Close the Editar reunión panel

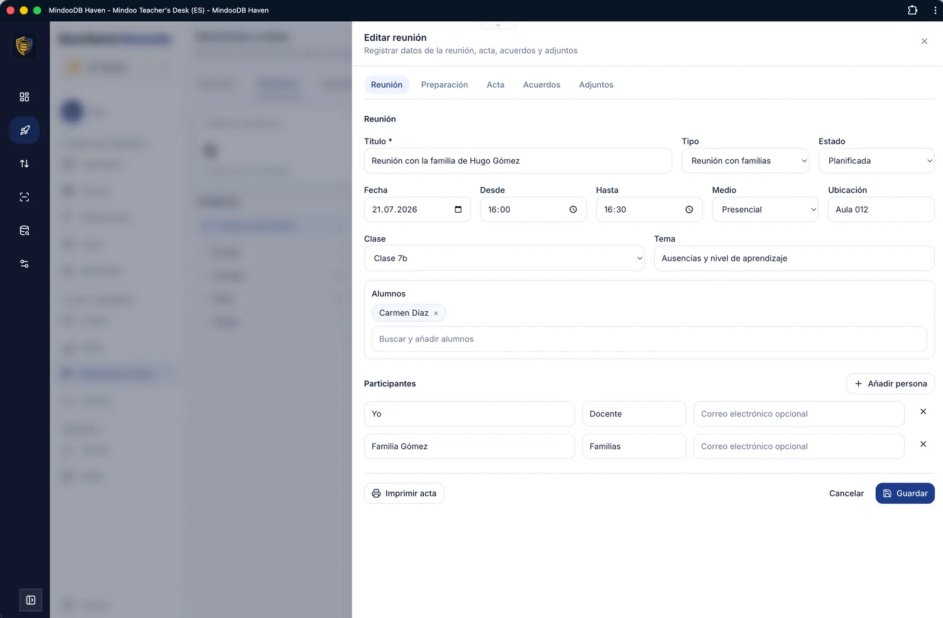[x=924, y=41]
